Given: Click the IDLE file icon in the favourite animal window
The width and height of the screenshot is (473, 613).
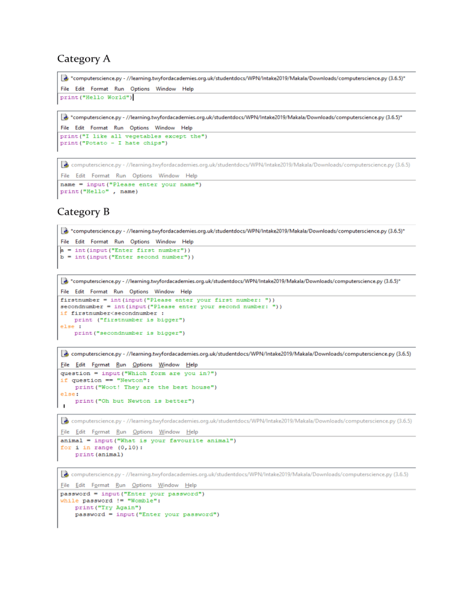Looking at the screenshot, I should pos(65,421).
